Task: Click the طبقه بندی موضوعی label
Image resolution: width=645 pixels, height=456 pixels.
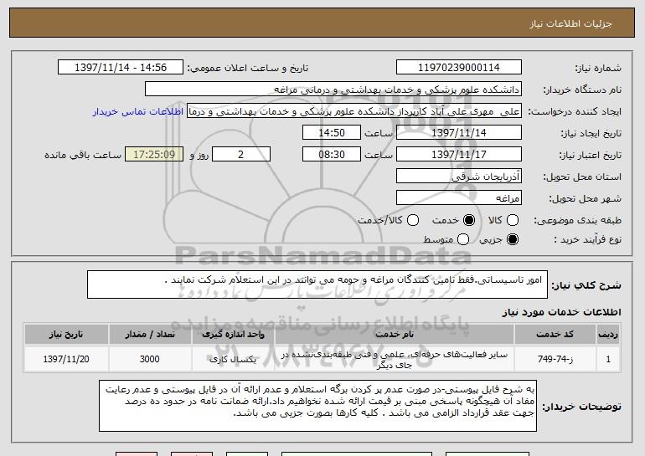Action: [577, 220]
